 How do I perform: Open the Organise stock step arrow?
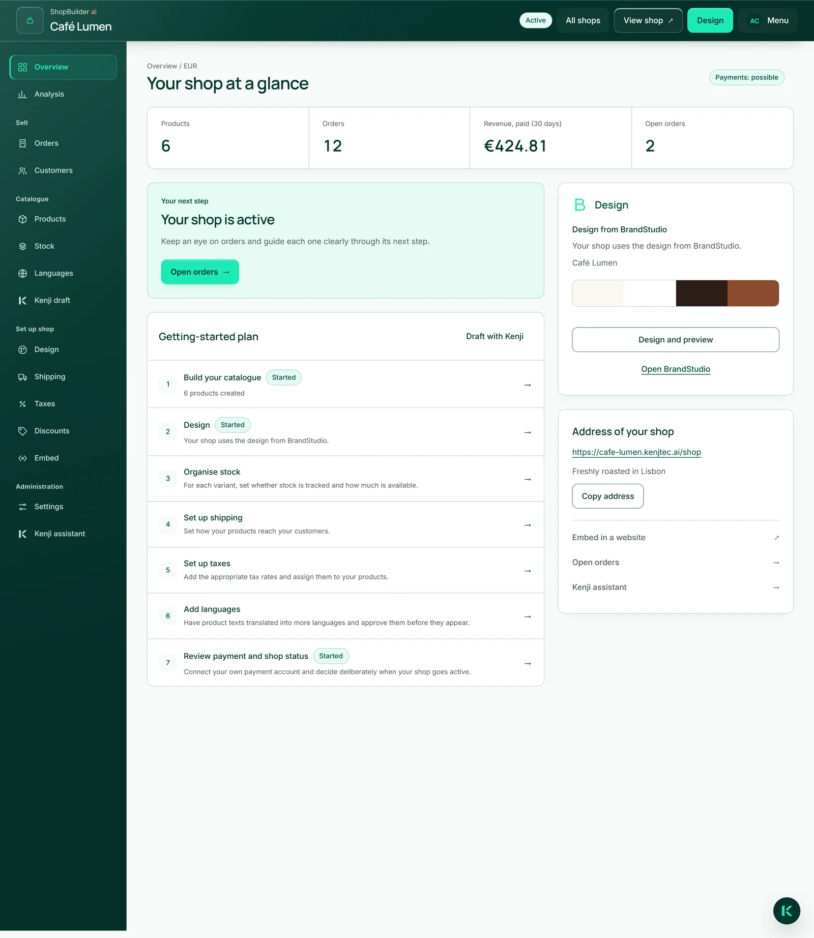528,479
